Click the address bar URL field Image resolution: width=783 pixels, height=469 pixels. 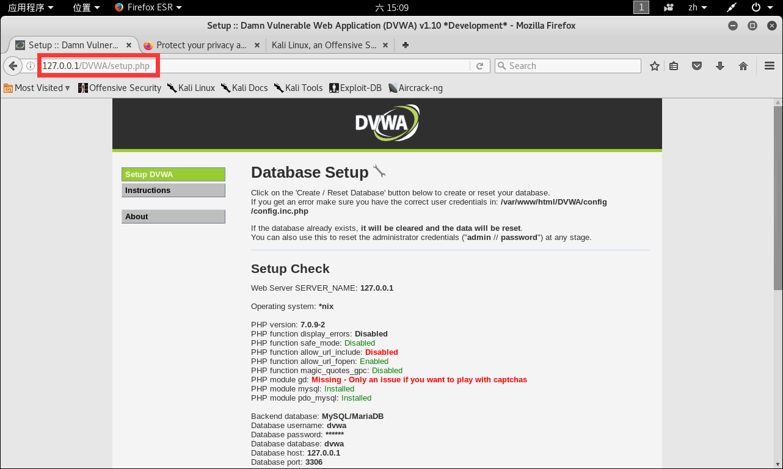pos(98,65)
